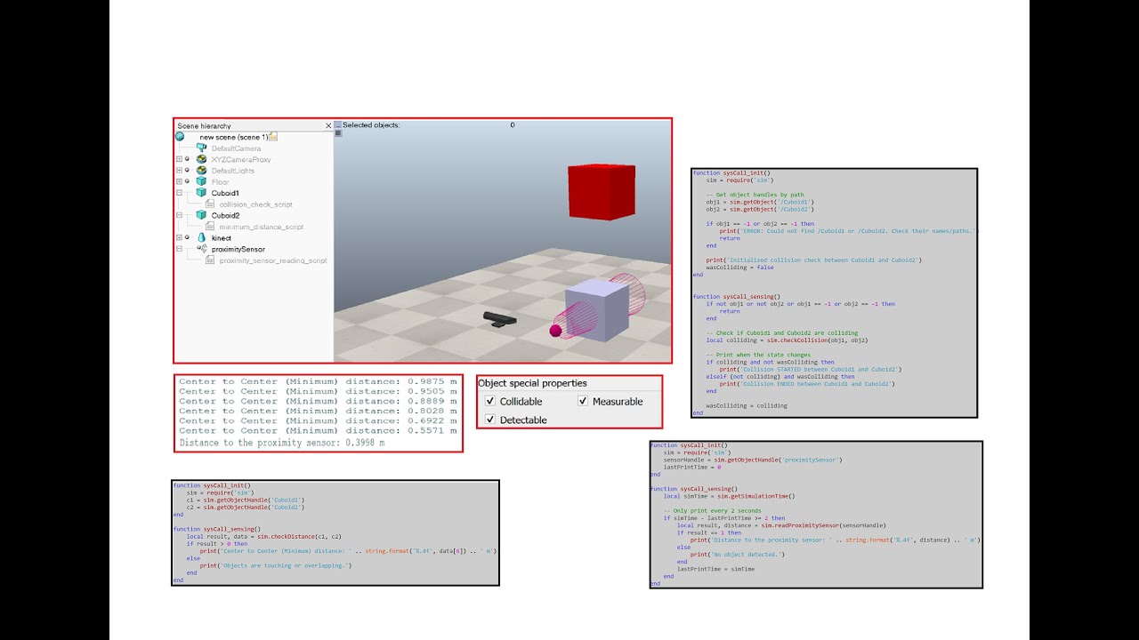Click the model dot icon beside kinect
Screen dimensions: 1139x640
(x=187, y=237)
